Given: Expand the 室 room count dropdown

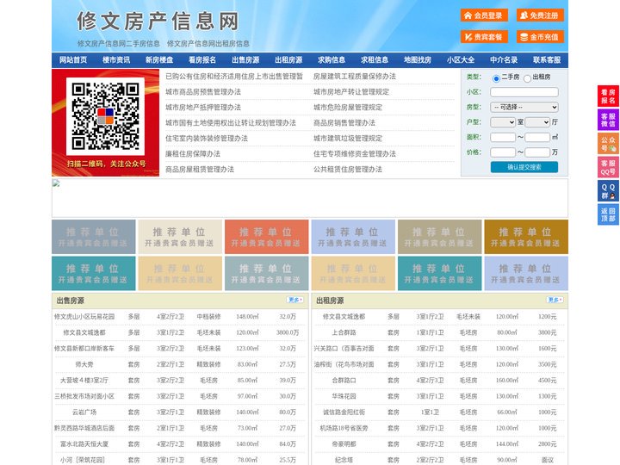Looking at the screenshot, I should coord(503,122).
